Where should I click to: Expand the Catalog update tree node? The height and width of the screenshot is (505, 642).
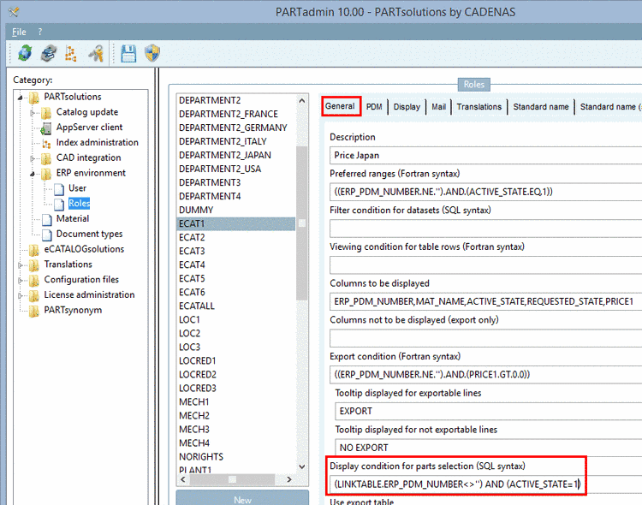click(x=33, y=113)
